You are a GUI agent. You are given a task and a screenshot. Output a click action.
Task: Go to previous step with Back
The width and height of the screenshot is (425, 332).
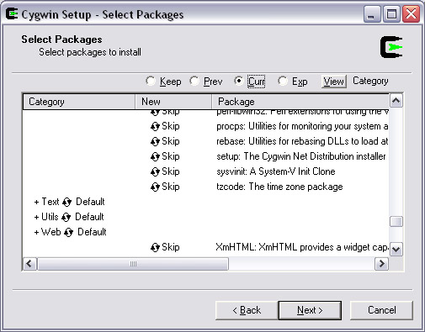tap(247, 310)
